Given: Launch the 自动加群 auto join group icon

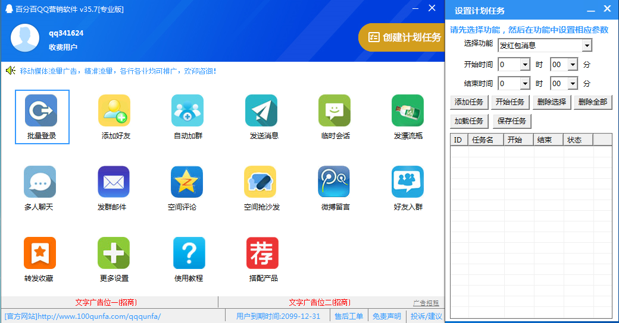Looking at the screenshot, I should point(187,110).
